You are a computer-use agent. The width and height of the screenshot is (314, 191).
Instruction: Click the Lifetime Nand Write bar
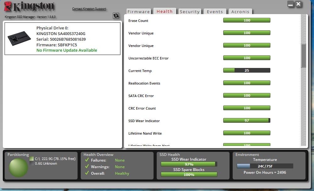[x=247, y=133]
